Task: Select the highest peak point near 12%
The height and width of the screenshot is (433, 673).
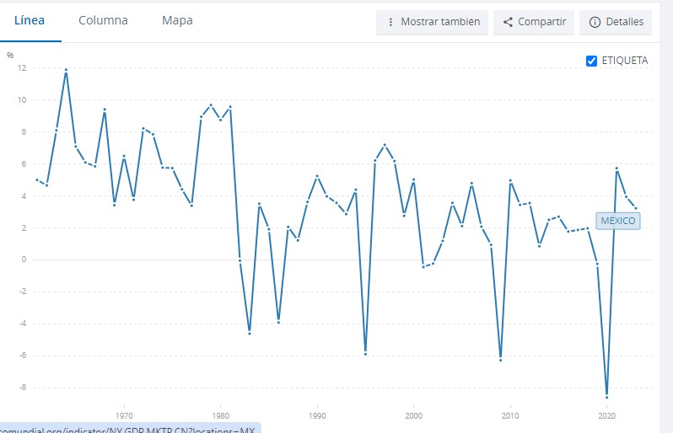Action: click(x=66, y=70)
